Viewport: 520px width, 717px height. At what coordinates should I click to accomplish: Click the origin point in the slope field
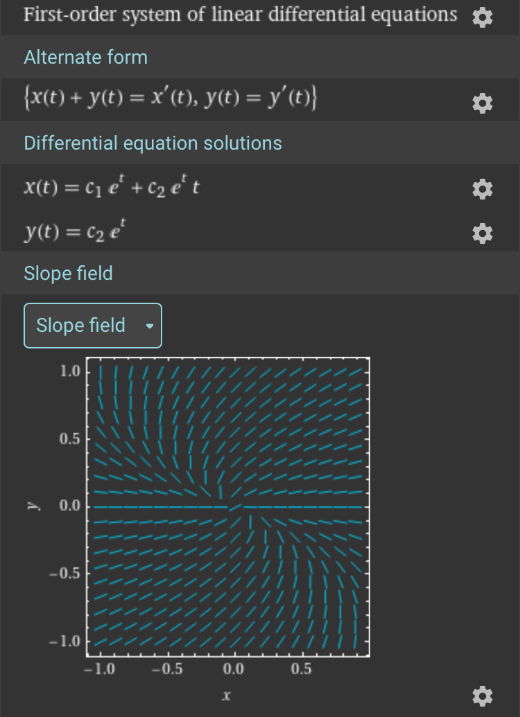[x=234, y=507]
